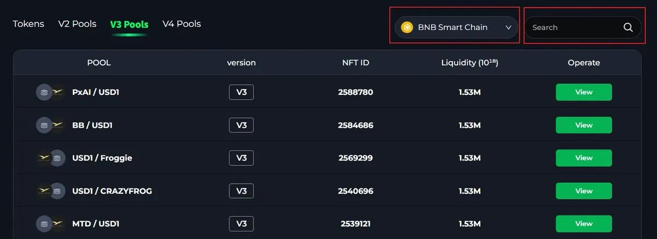Screen dimensions: 657x239
Task: Click the BNB Smart Chain coin icon
Action: (407, 27)
